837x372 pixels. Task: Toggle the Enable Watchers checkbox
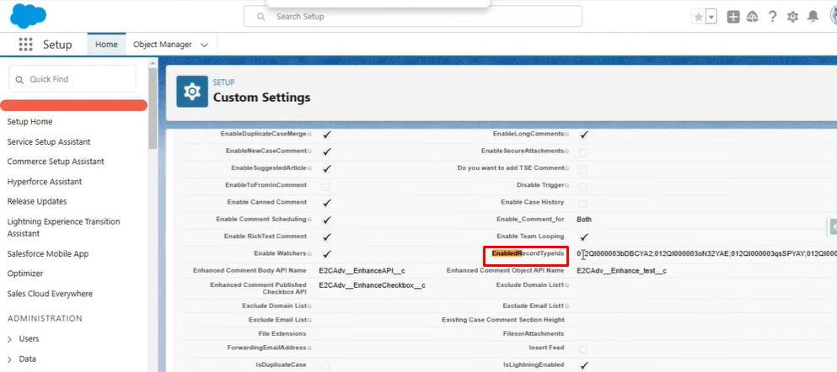pos(327,254)
